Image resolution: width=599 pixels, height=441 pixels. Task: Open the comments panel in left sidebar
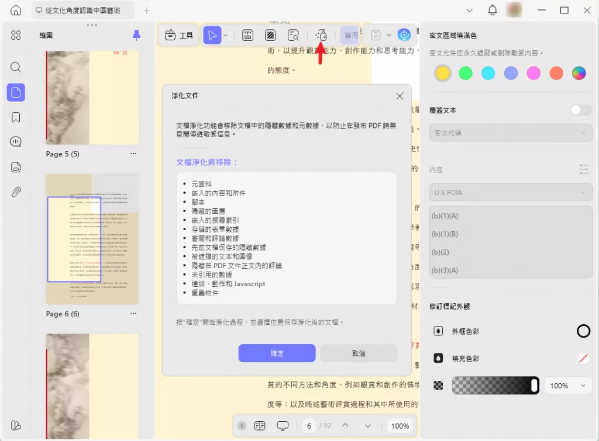(x=16, y=141)
